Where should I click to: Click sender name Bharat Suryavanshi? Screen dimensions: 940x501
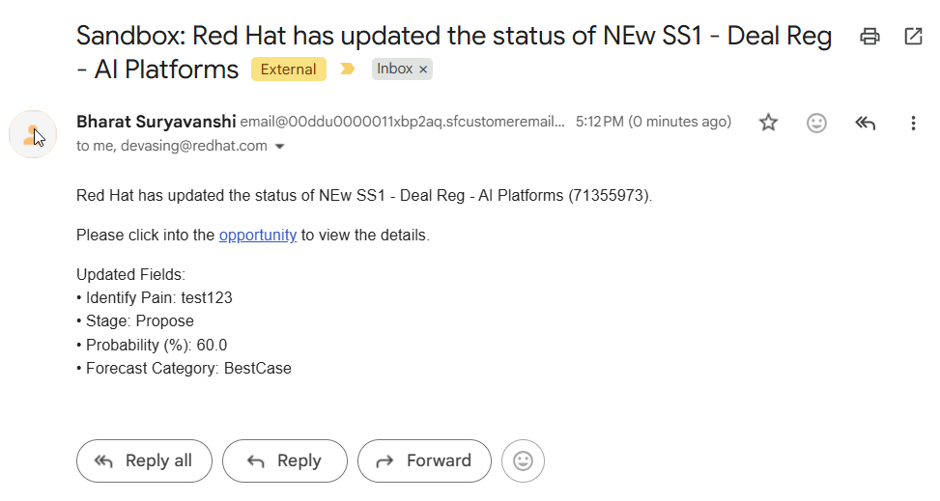(156, 122)
